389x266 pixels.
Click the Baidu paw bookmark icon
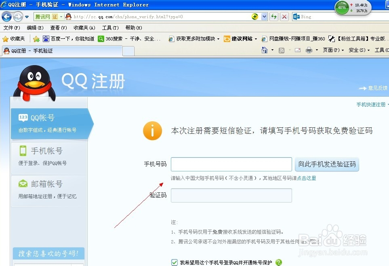(x=46, y=39)
